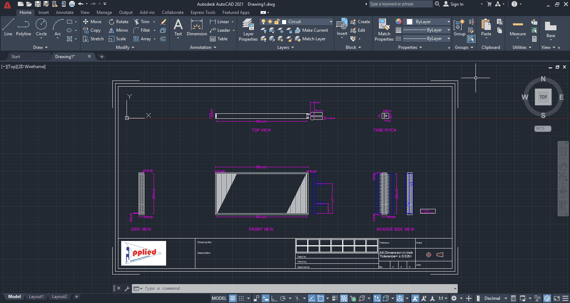The width and height of the screenshot is (570, 303).
Task: Click the white layer color swatch before Circuit
Action: click(284, 22)
